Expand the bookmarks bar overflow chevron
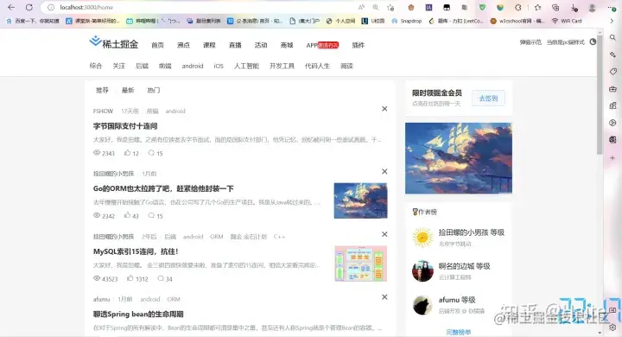 pos(612,21)
